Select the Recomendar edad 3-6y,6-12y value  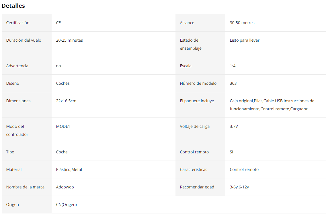239,187
